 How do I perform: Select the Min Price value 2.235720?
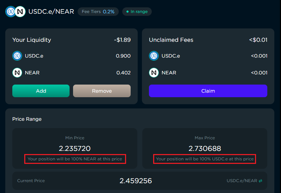click(x=75, y=148)
